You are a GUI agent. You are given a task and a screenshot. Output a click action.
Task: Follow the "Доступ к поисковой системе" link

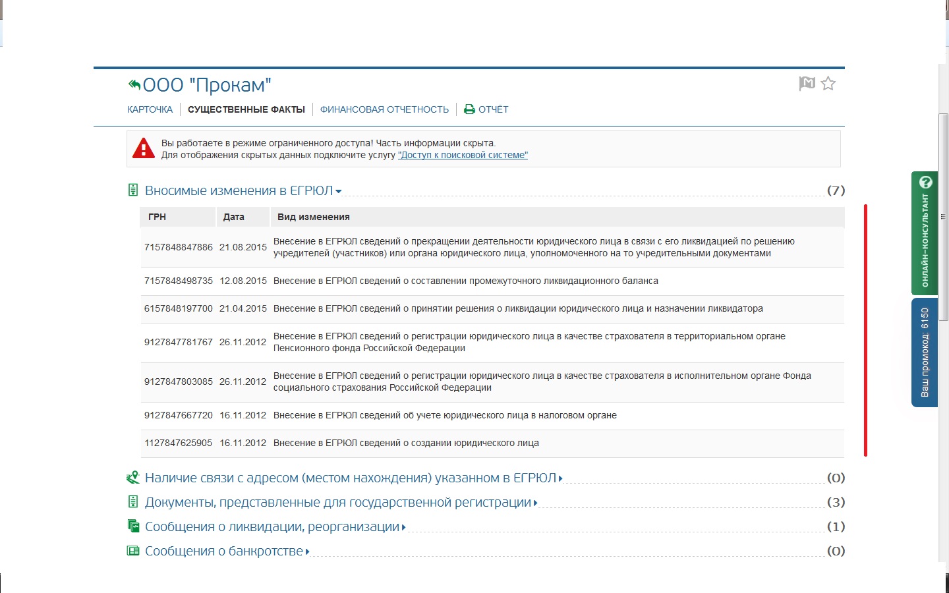[x=463, y=155]
